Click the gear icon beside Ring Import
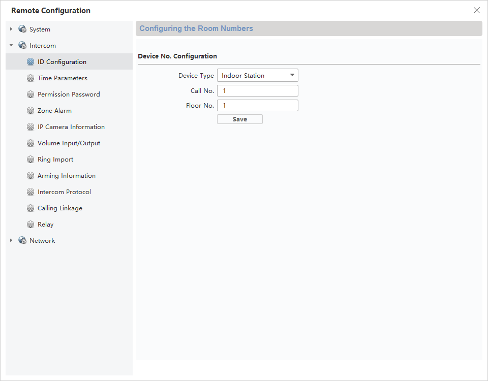Image resolution: width=488 pixels, height=381 pixels. (30, 160)
